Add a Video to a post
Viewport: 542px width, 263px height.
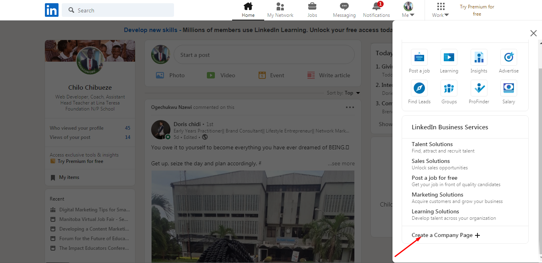221,75
